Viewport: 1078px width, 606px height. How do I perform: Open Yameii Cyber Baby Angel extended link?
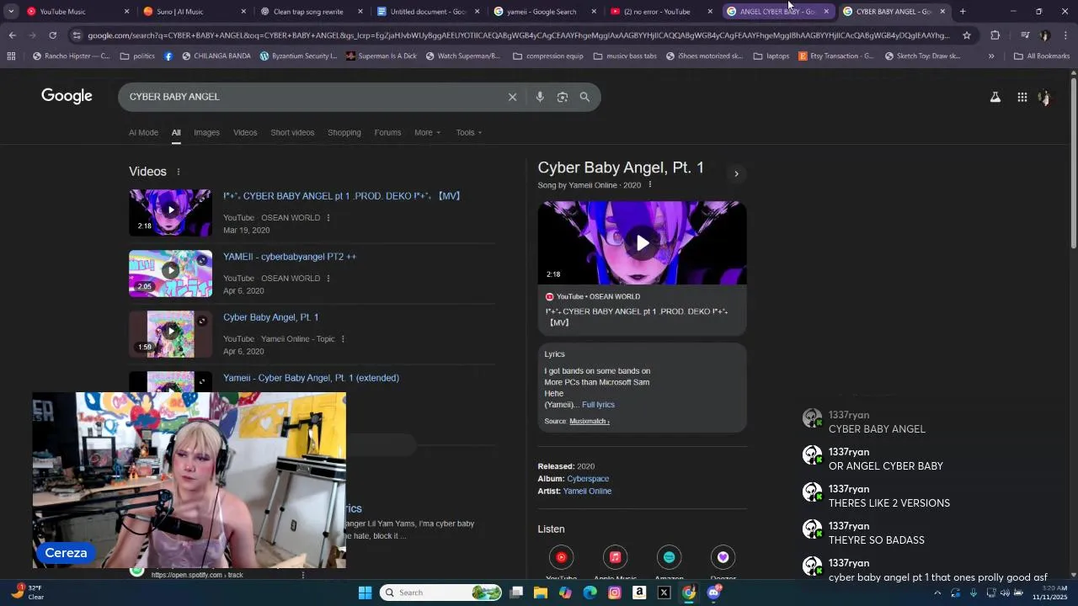click(x=311, y=378)
